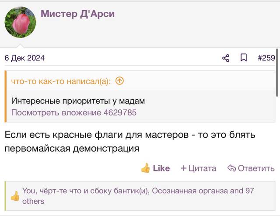Open the share icon on the post

click(226, 58)
